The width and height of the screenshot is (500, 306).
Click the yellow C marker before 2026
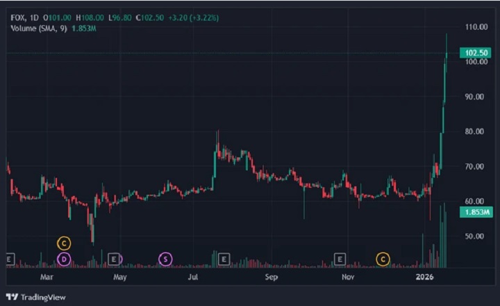coord(383,259)
